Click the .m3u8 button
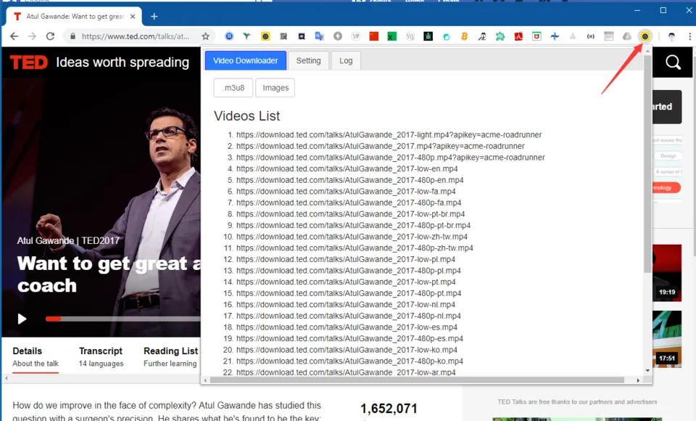Viewport: 696px width, 421px height. tap(233, 88)
